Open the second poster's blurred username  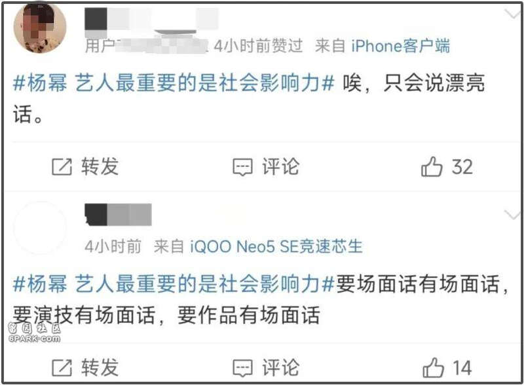click(x=118, y=215)
